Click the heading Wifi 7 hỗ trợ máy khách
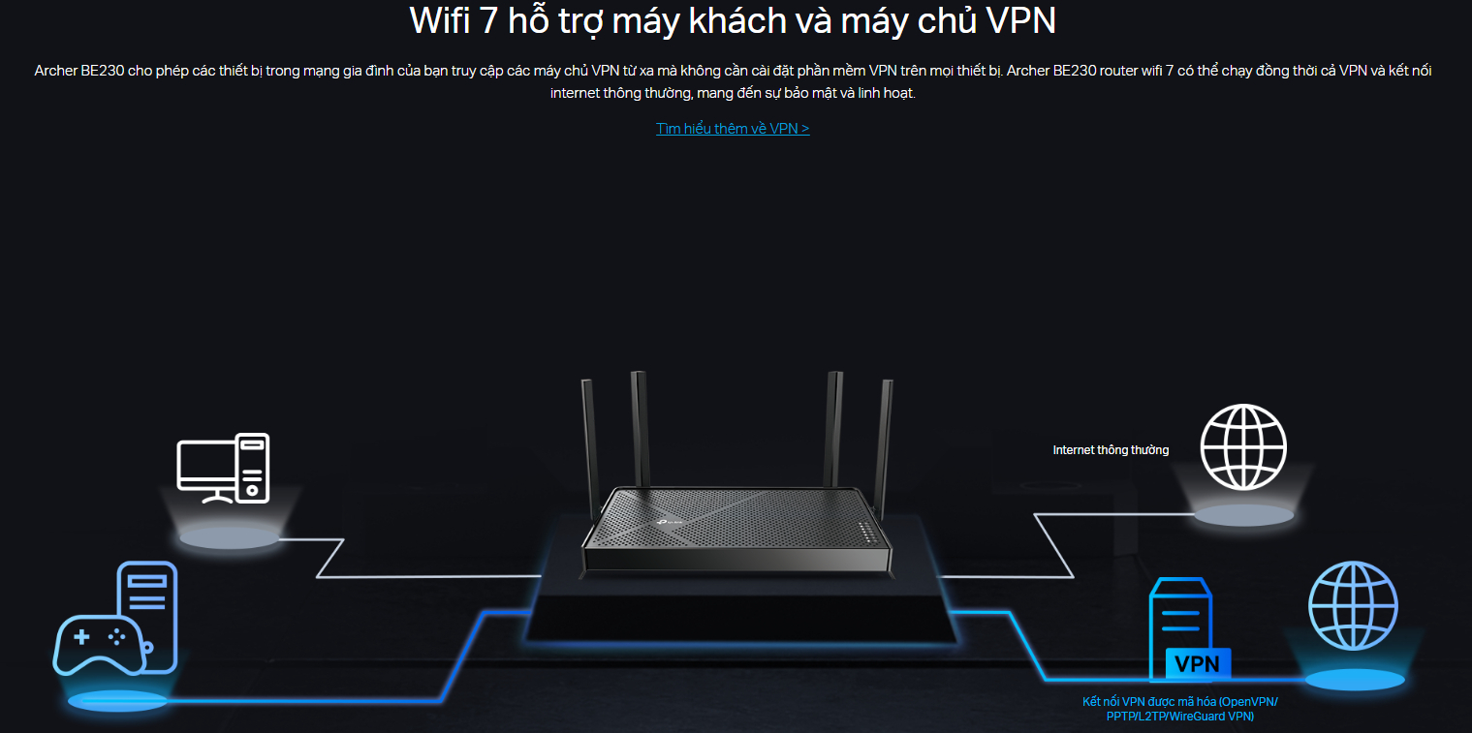 click(x=733, y=21)
